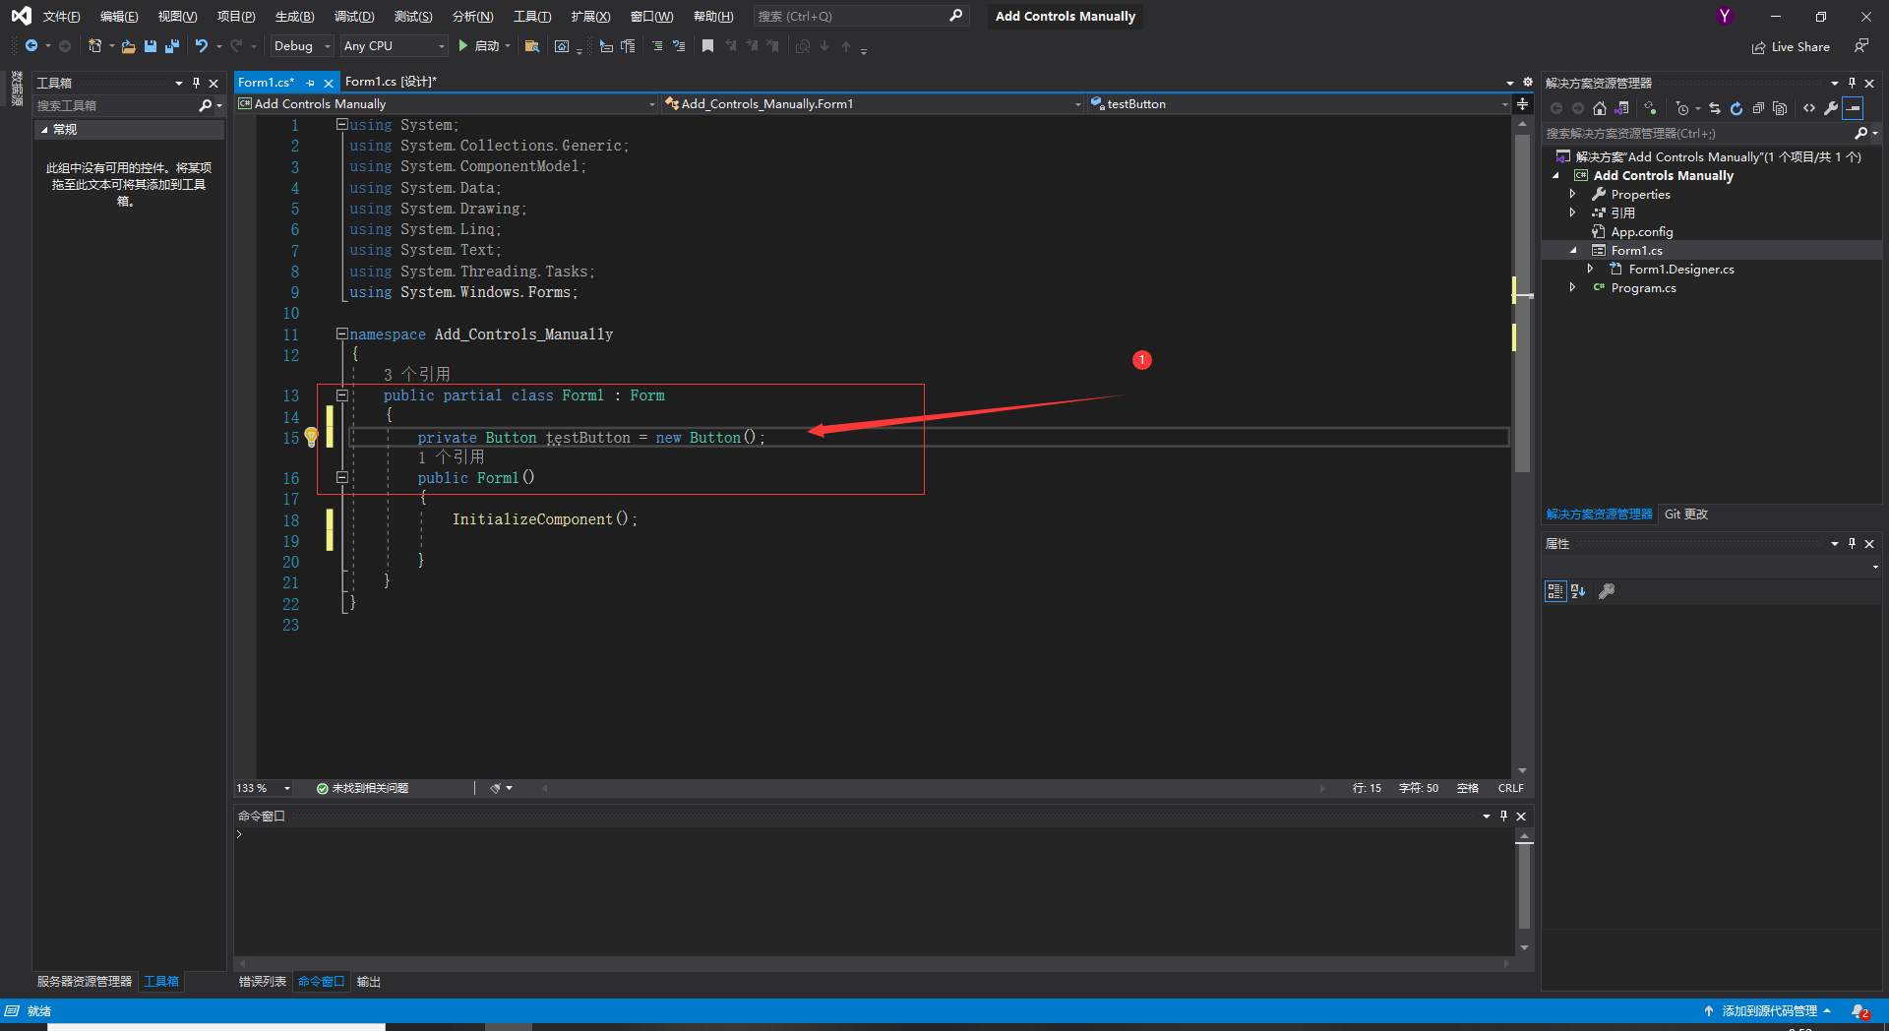Toggle the pin on the 工具箱 panel

click(x=196, y=83)
